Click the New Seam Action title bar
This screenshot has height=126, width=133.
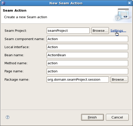pos(66,3)
